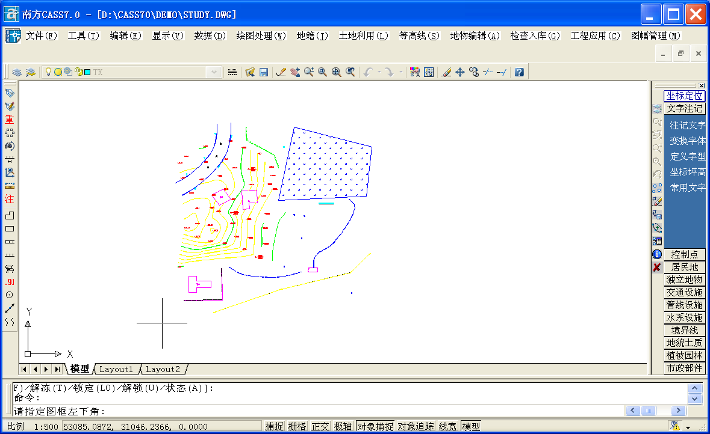Toggle 捕捉 snap mode

274,426
